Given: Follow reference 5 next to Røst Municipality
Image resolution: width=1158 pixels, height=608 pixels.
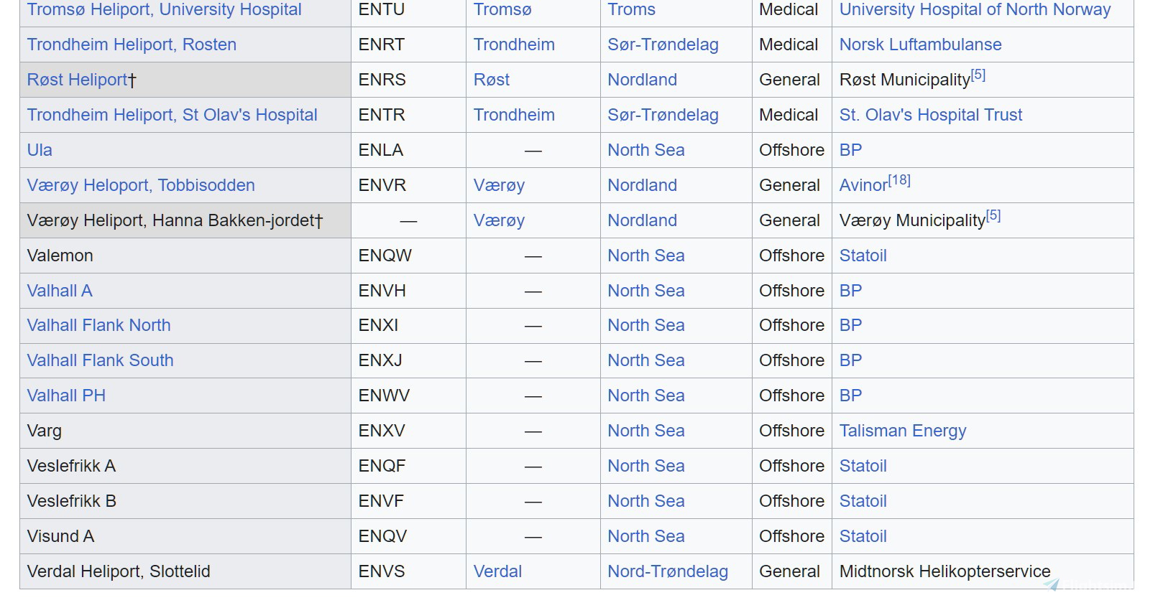Looking at the screenshot, I should pos(978,75).
